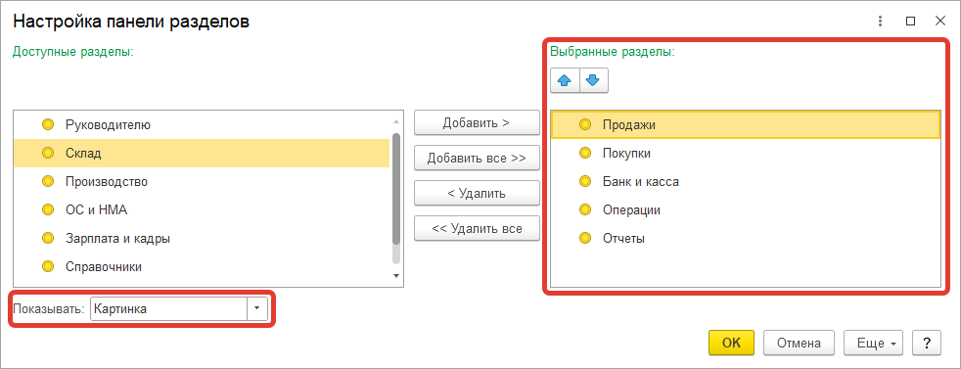Open the three-dot window menu icon
This screenshot has height=369, width=961.
click(880, 21)
